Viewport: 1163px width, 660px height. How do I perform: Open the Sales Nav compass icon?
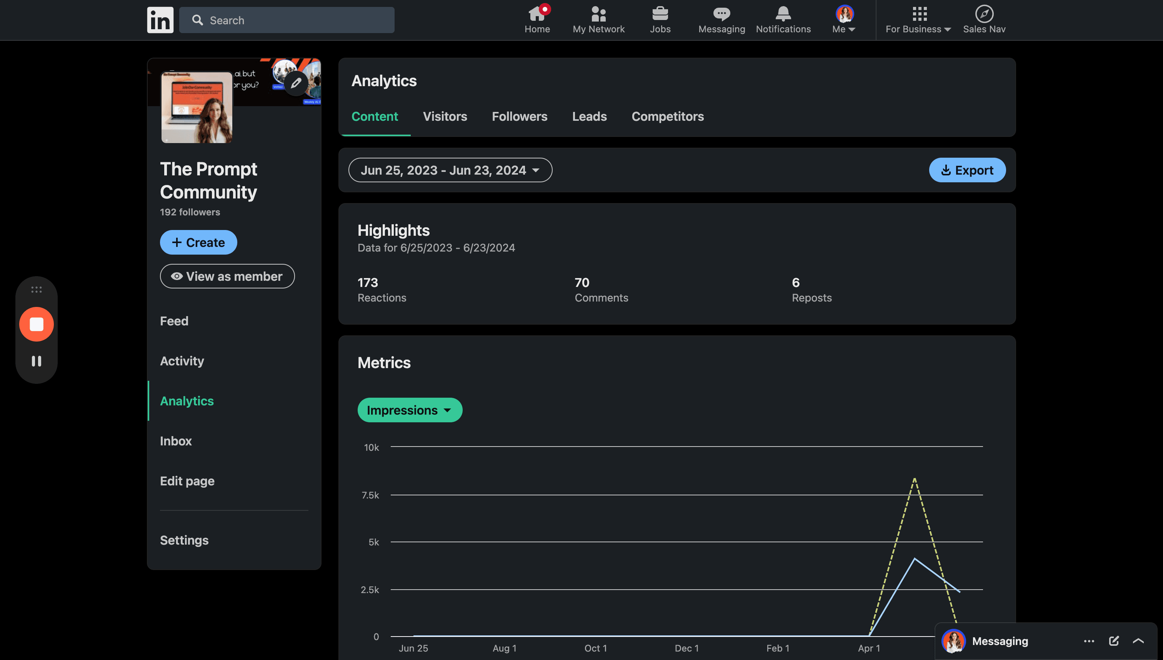(984, 14)
